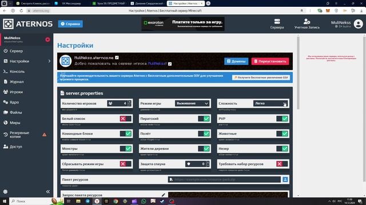
Task: Open the Доступ sidebar page
Action: [x=13, y=147]
